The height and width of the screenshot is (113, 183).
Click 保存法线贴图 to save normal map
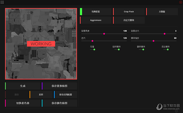(x=65, y=95)
